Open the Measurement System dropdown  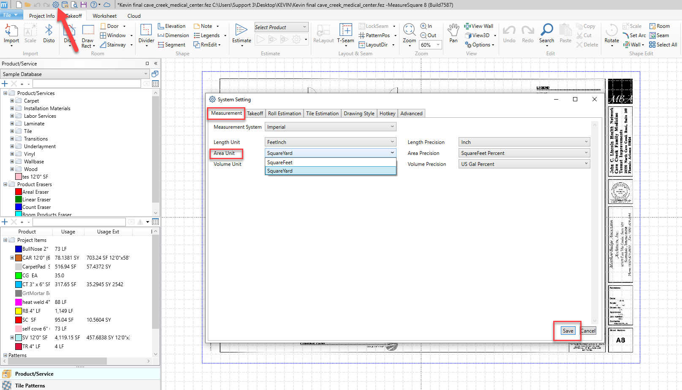click(330, 127)
